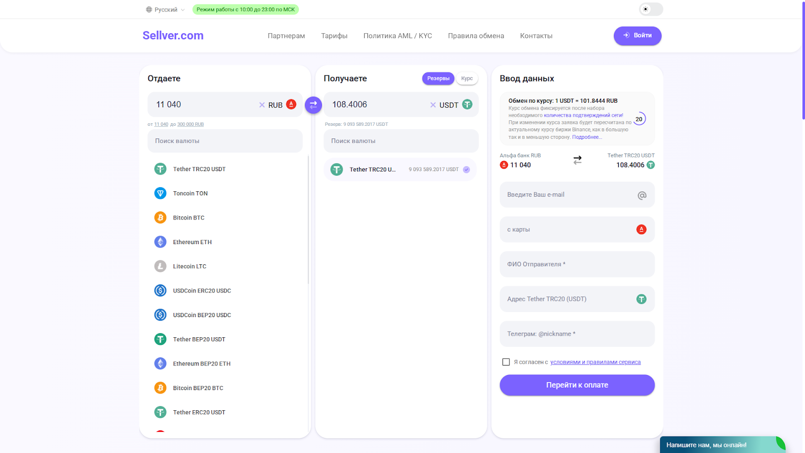This screenshot has height=453, width=805.
Task: Go to Правила обмена page
Action: click(x=475, y=36)
